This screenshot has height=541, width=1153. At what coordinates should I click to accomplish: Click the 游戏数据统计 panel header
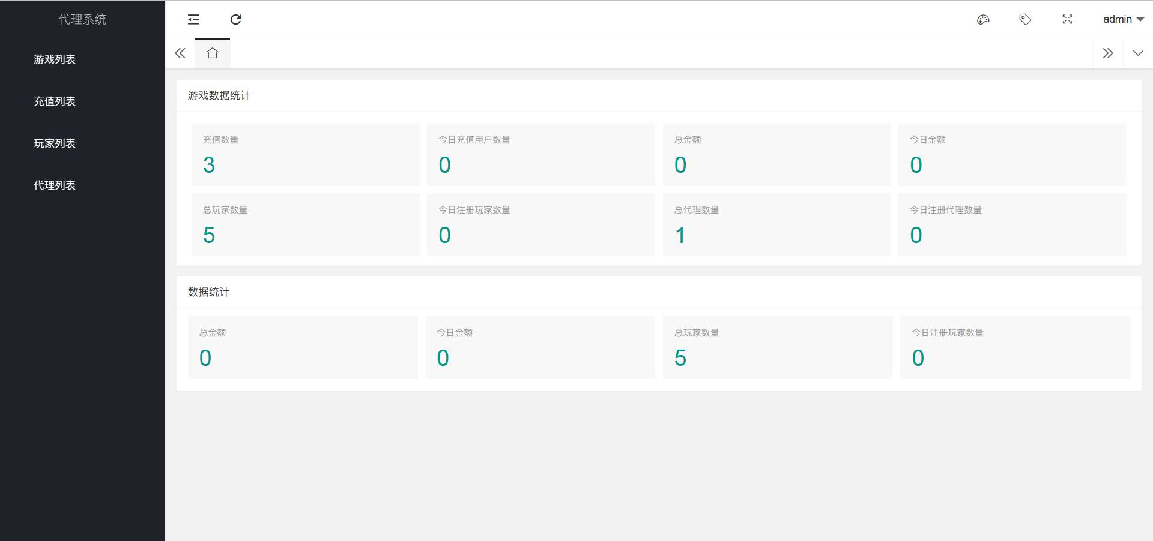tap(219, 96)
